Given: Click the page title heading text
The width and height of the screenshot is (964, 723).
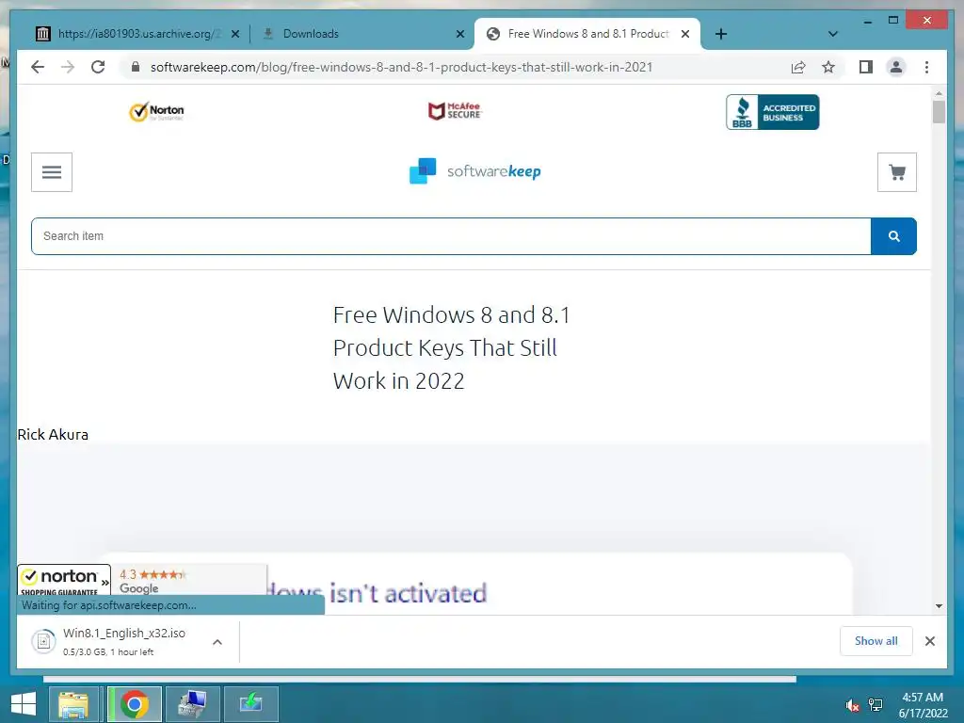Looking at the screenshot, I should tap(452, 348).
